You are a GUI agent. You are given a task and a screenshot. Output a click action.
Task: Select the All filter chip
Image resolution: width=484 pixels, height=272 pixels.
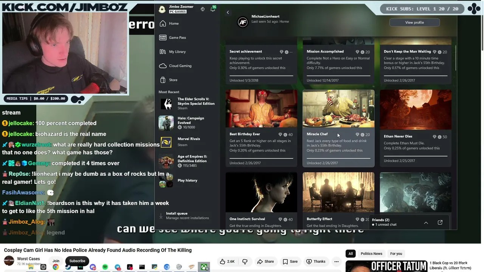[x=351, y=253]
